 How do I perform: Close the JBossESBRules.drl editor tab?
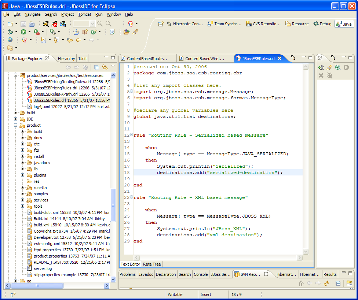pyautogui.click(x=280, y=58)
